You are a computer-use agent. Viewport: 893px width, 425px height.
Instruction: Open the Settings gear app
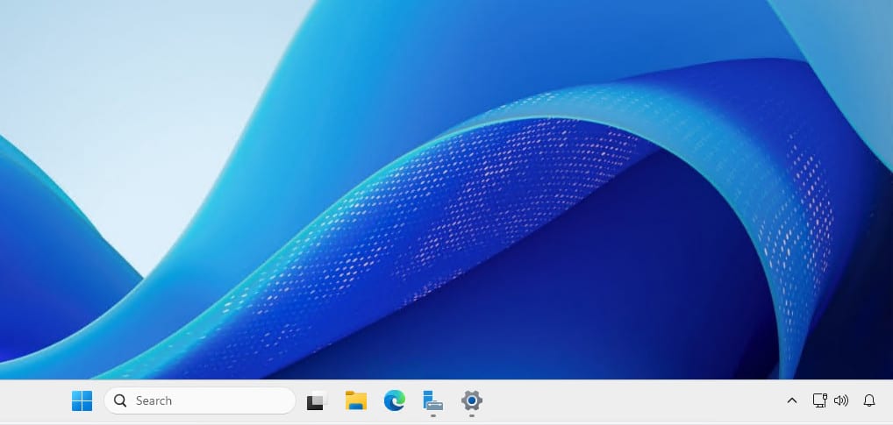pyautogui.click(x=472, y=401)
